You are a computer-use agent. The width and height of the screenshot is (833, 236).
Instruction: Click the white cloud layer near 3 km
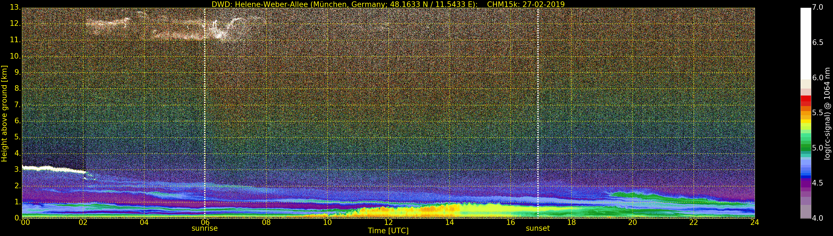click(x=49, y=168)
